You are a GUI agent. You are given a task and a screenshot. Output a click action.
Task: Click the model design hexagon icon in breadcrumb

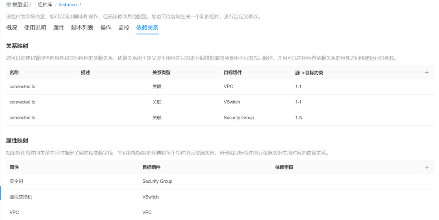click(9, 4)
